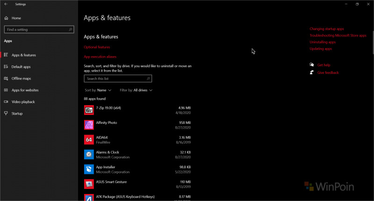Click the Apps for websites icon
This screenshot has width=374, height=201.
click(x=6, y=90)
